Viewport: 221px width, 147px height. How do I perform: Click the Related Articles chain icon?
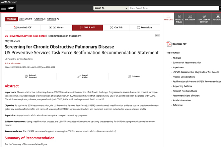79,76
